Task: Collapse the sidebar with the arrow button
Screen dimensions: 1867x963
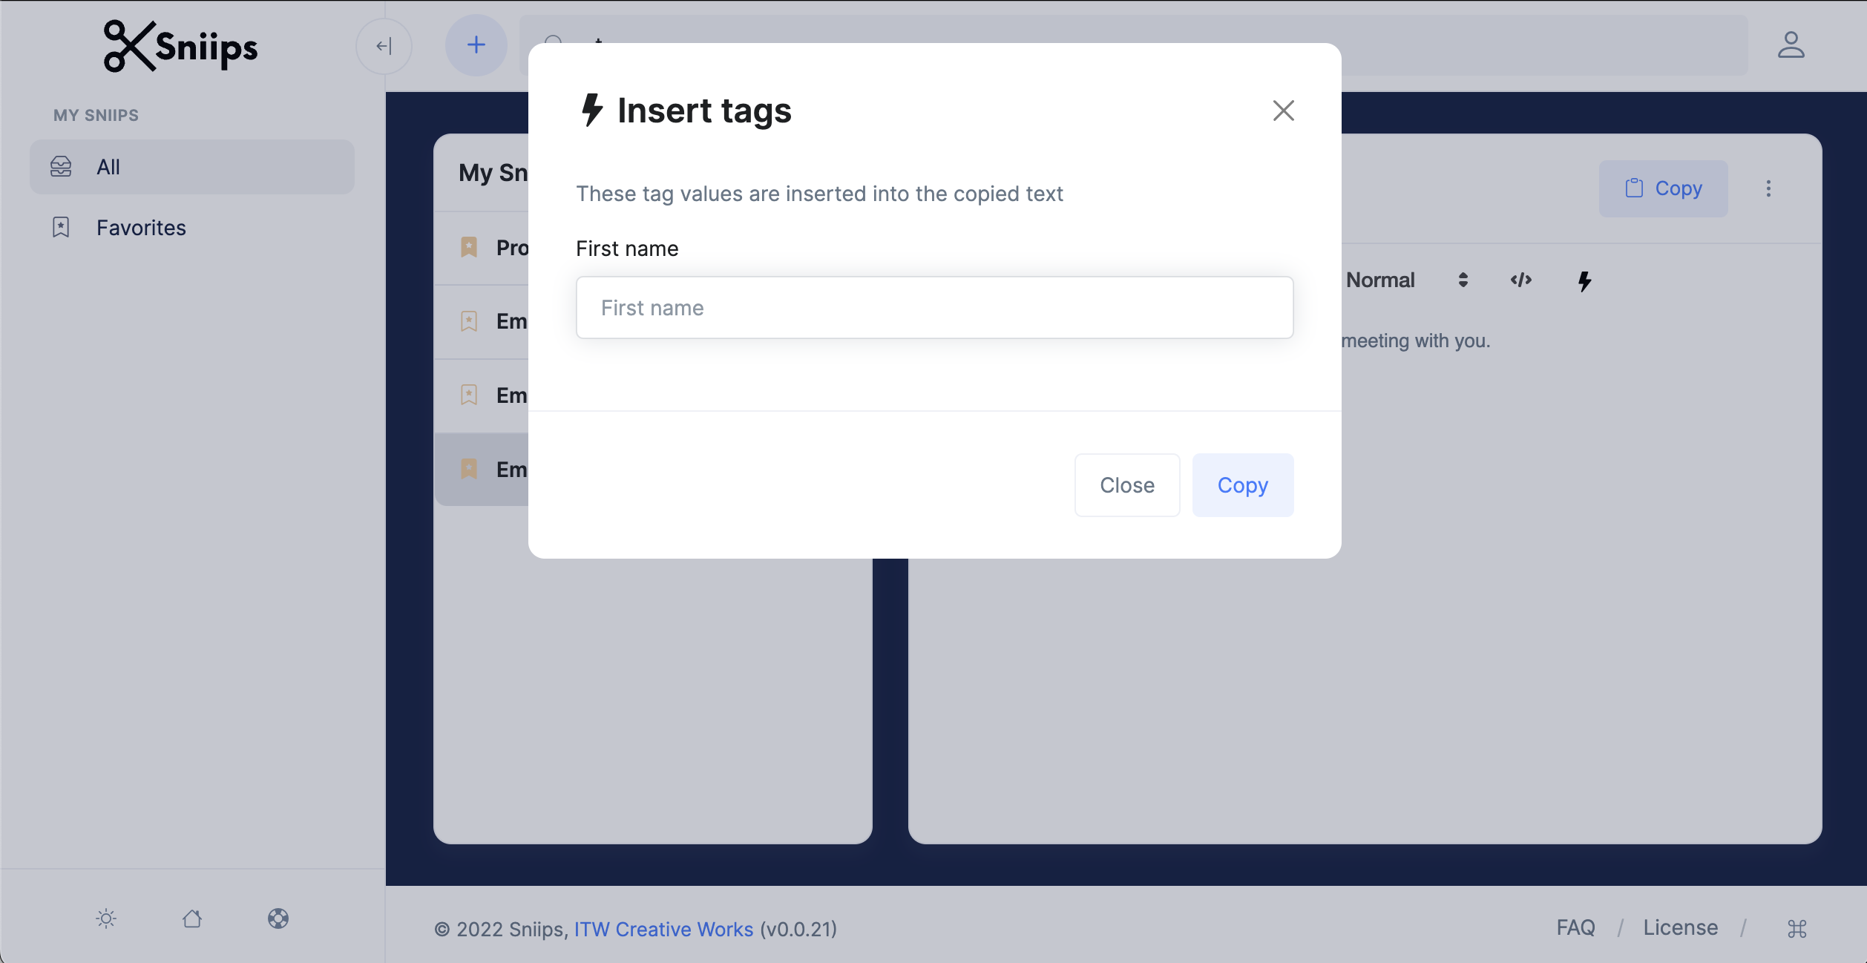Action: coord(384,45)
